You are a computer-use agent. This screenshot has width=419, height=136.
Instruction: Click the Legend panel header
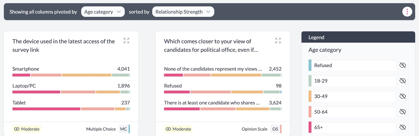click(358, 37)
